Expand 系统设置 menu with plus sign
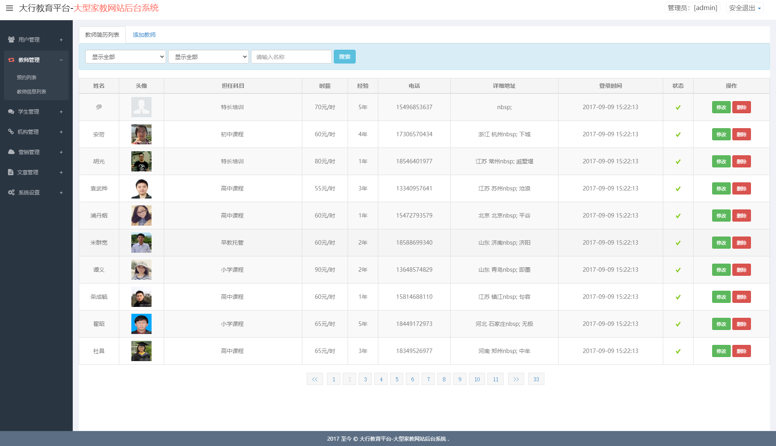 61,192
